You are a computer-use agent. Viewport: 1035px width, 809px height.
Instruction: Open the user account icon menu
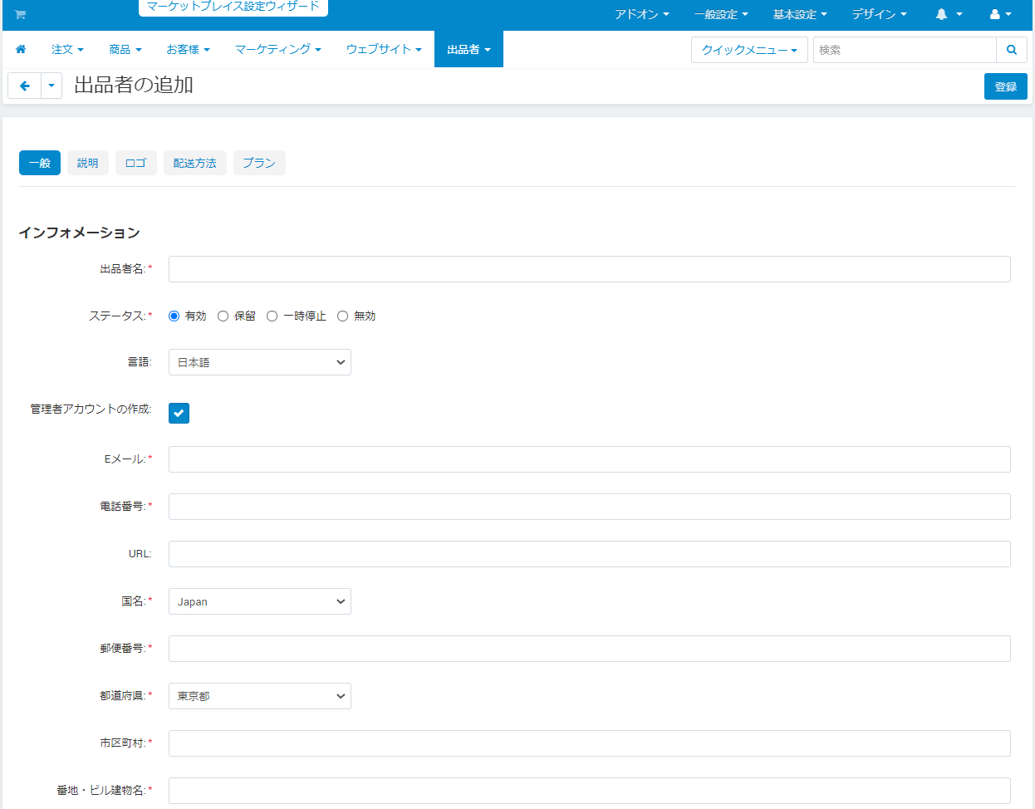coord(1000,15)
